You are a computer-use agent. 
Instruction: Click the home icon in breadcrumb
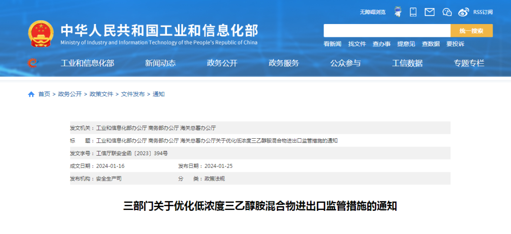tap(31, 94)
